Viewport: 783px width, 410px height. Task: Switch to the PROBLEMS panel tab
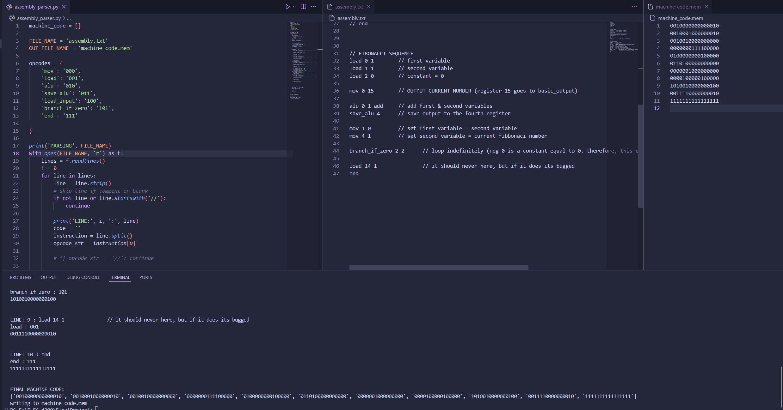point(21,277)
